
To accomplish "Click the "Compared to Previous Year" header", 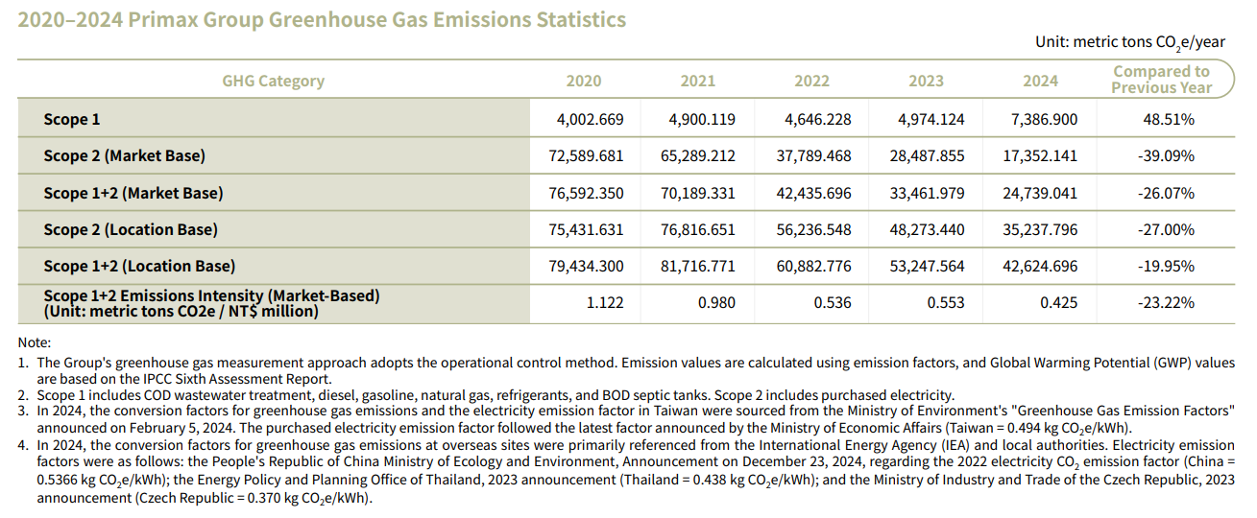I will 1162,80.
